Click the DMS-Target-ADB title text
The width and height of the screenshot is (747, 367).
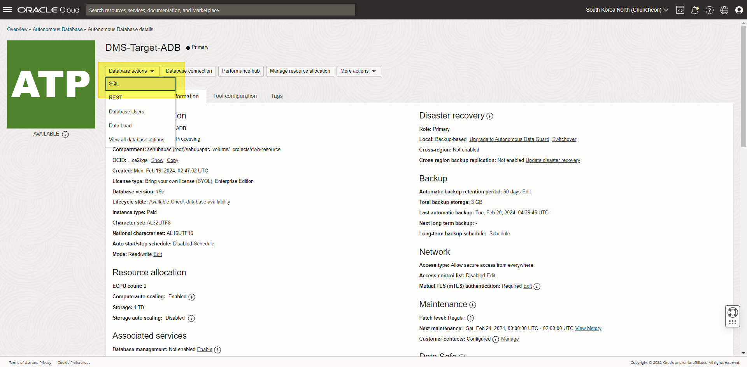[143, 48]
